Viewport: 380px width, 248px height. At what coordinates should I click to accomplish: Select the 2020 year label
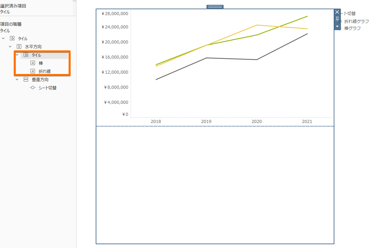[257, 122]
